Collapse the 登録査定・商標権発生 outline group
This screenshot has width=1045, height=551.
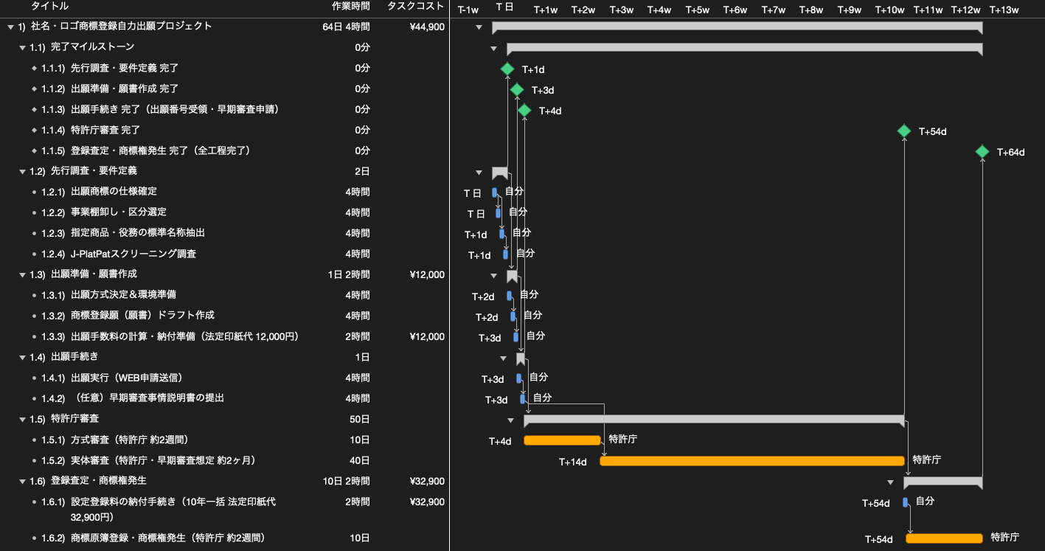(x=23, y=482)
